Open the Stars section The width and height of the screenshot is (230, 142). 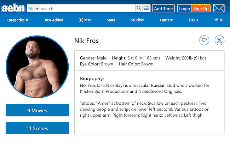111,20
